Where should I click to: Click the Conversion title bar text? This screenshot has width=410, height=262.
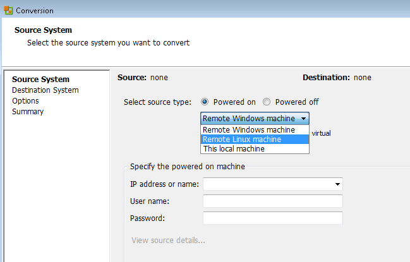click(35, 11)
